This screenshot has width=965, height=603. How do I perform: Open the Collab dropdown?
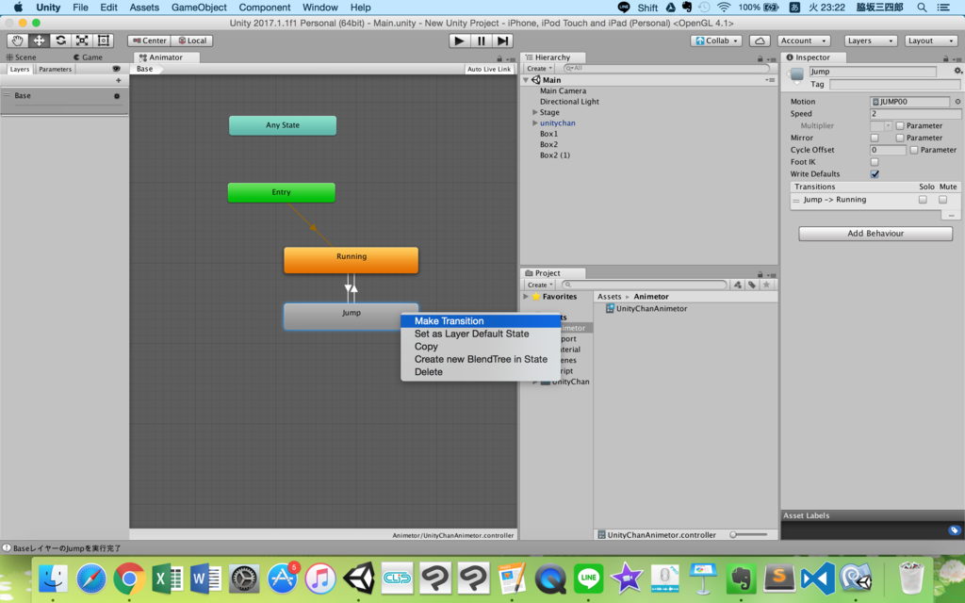[716, 41]
